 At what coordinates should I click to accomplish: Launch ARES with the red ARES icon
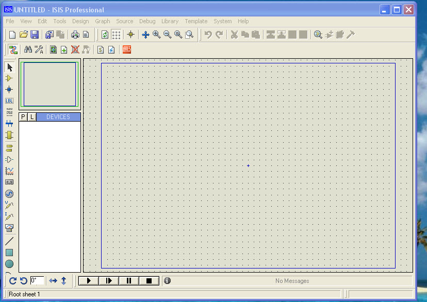(127, 49)
